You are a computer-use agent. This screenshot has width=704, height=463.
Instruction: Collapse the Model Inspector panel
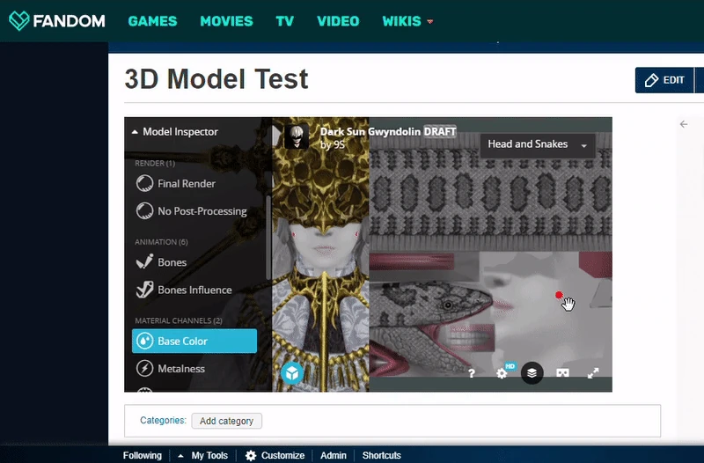175,131
